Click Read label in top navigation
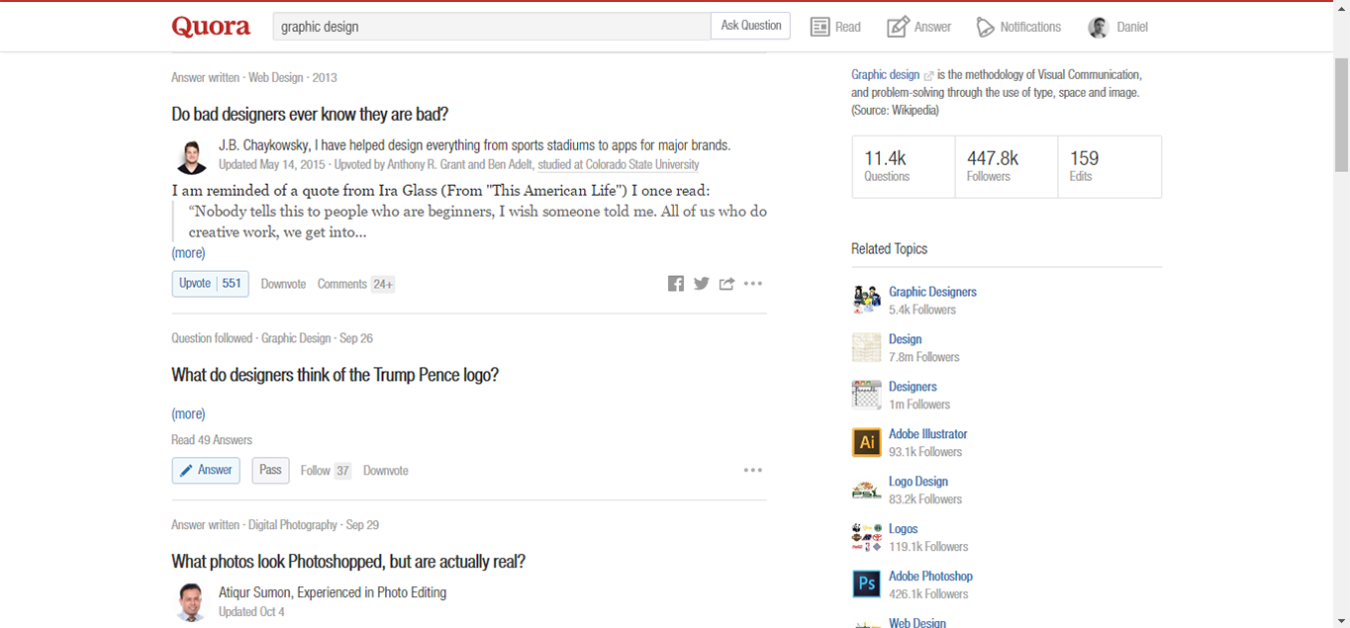This screenshot has width=1350, height=628. [848, 27]
